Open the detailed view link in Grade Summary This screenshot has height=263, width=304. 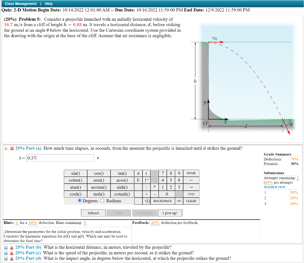(x=274, y=187)
